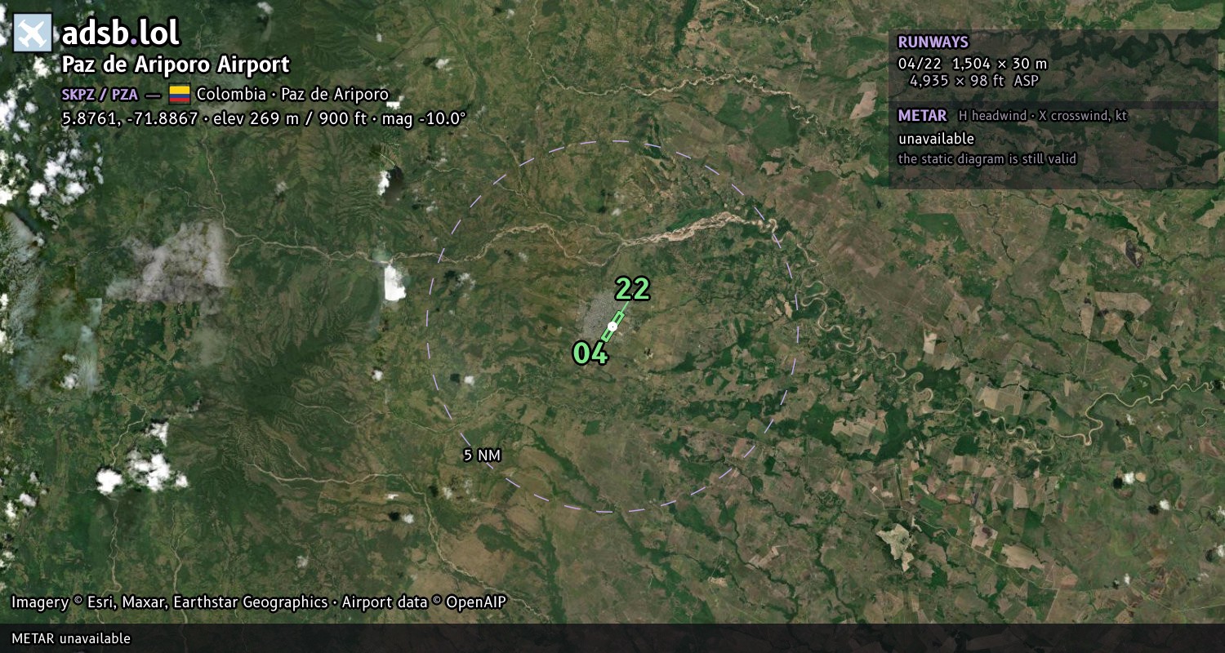Click the 04/22 1,504 × 30 m runway row
Viewport: 1225px width, 653px height.
(x=973, y=64)
